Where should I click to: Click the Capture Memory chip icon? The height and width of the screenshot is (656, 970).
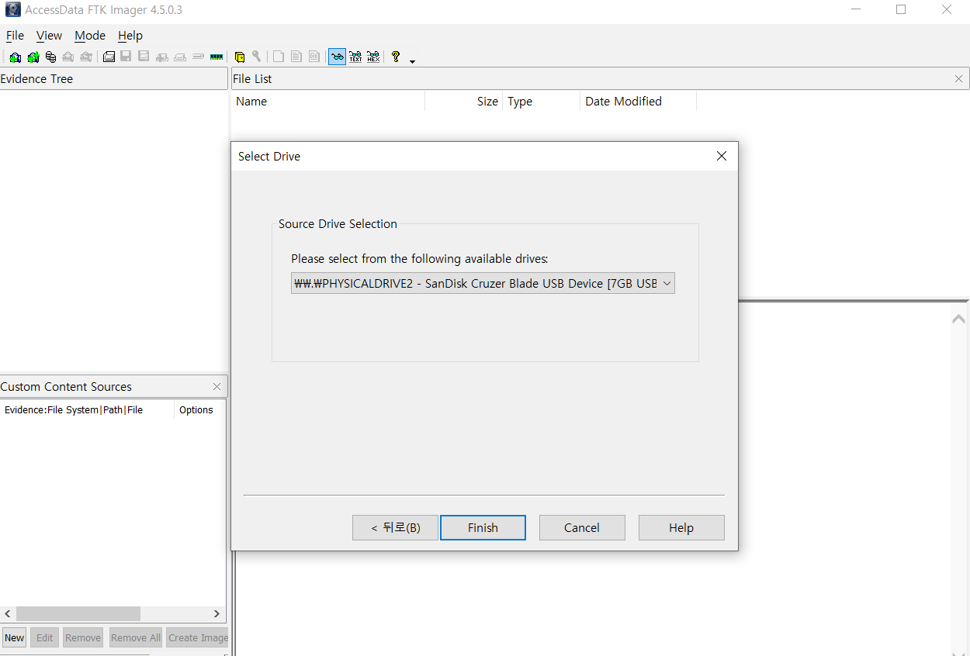pos(217,57)
